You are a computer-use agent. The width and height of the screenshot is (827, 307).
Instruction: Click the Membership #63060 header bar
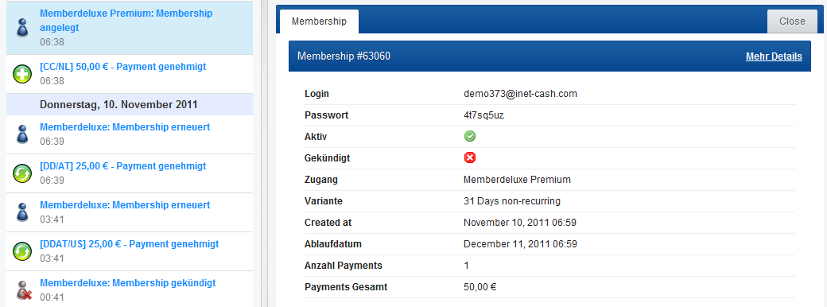549,56
